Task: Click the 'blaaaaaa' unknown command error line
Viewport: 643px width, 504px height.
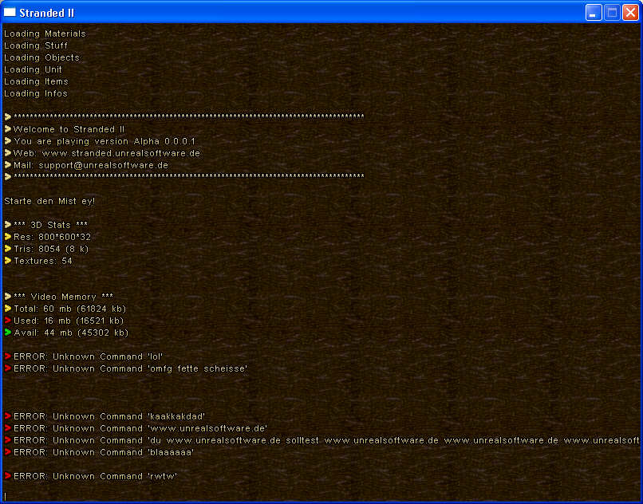Action: 104,452
